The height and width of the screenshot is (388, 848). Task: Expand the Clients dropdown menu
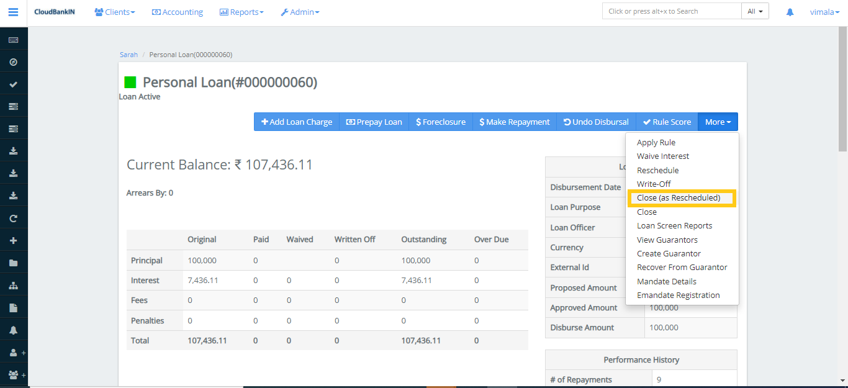pyautogui.click(x=115, y=12)
